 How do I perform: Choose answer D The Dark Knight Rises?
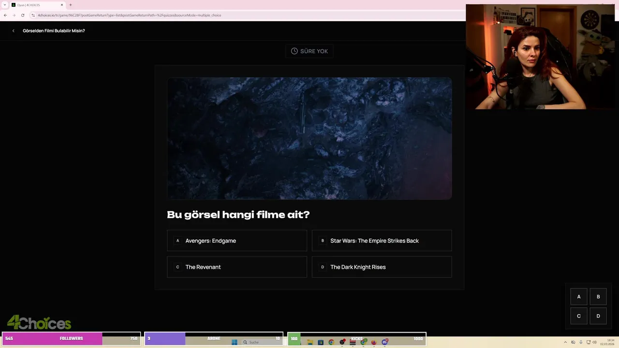tap(382, 267)
